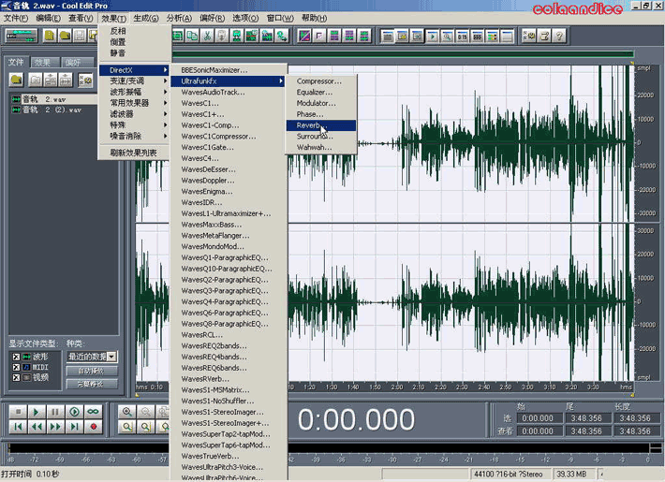Screen dimensions: 665x482
Task: Switch to the 效果 tab in left panel
Action: pyautogui.click(x=44, y=62)
